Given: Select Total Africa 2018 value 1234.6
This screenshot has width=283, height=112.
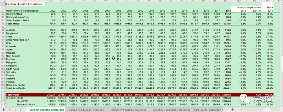Looking at the screenshot, I should pyautogui.click(x=227, y=24).
